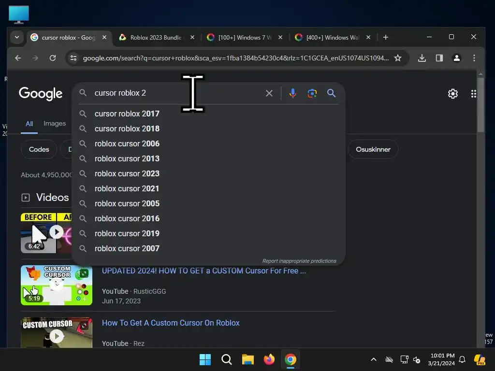Choose suggestion roblox cursor 2007
This screenshot has height=371, width=495.
coord(208,249)
